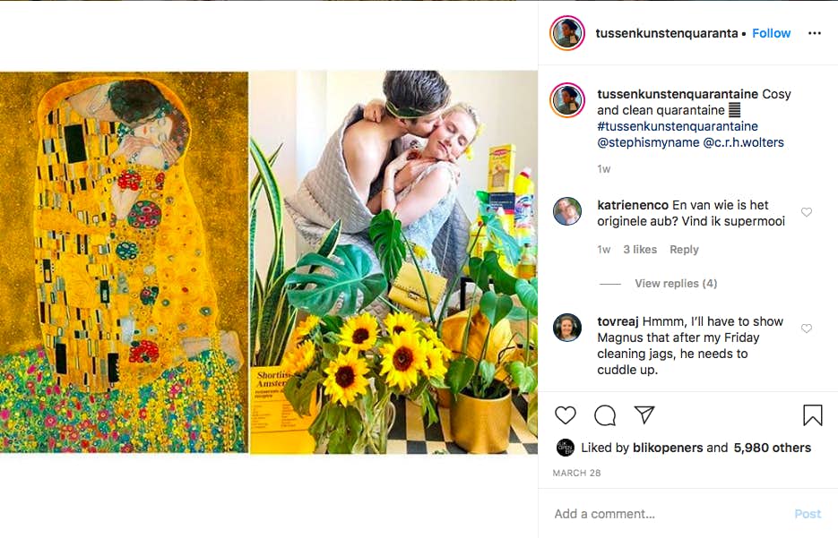Reply to katrienenco's comment

684,250
